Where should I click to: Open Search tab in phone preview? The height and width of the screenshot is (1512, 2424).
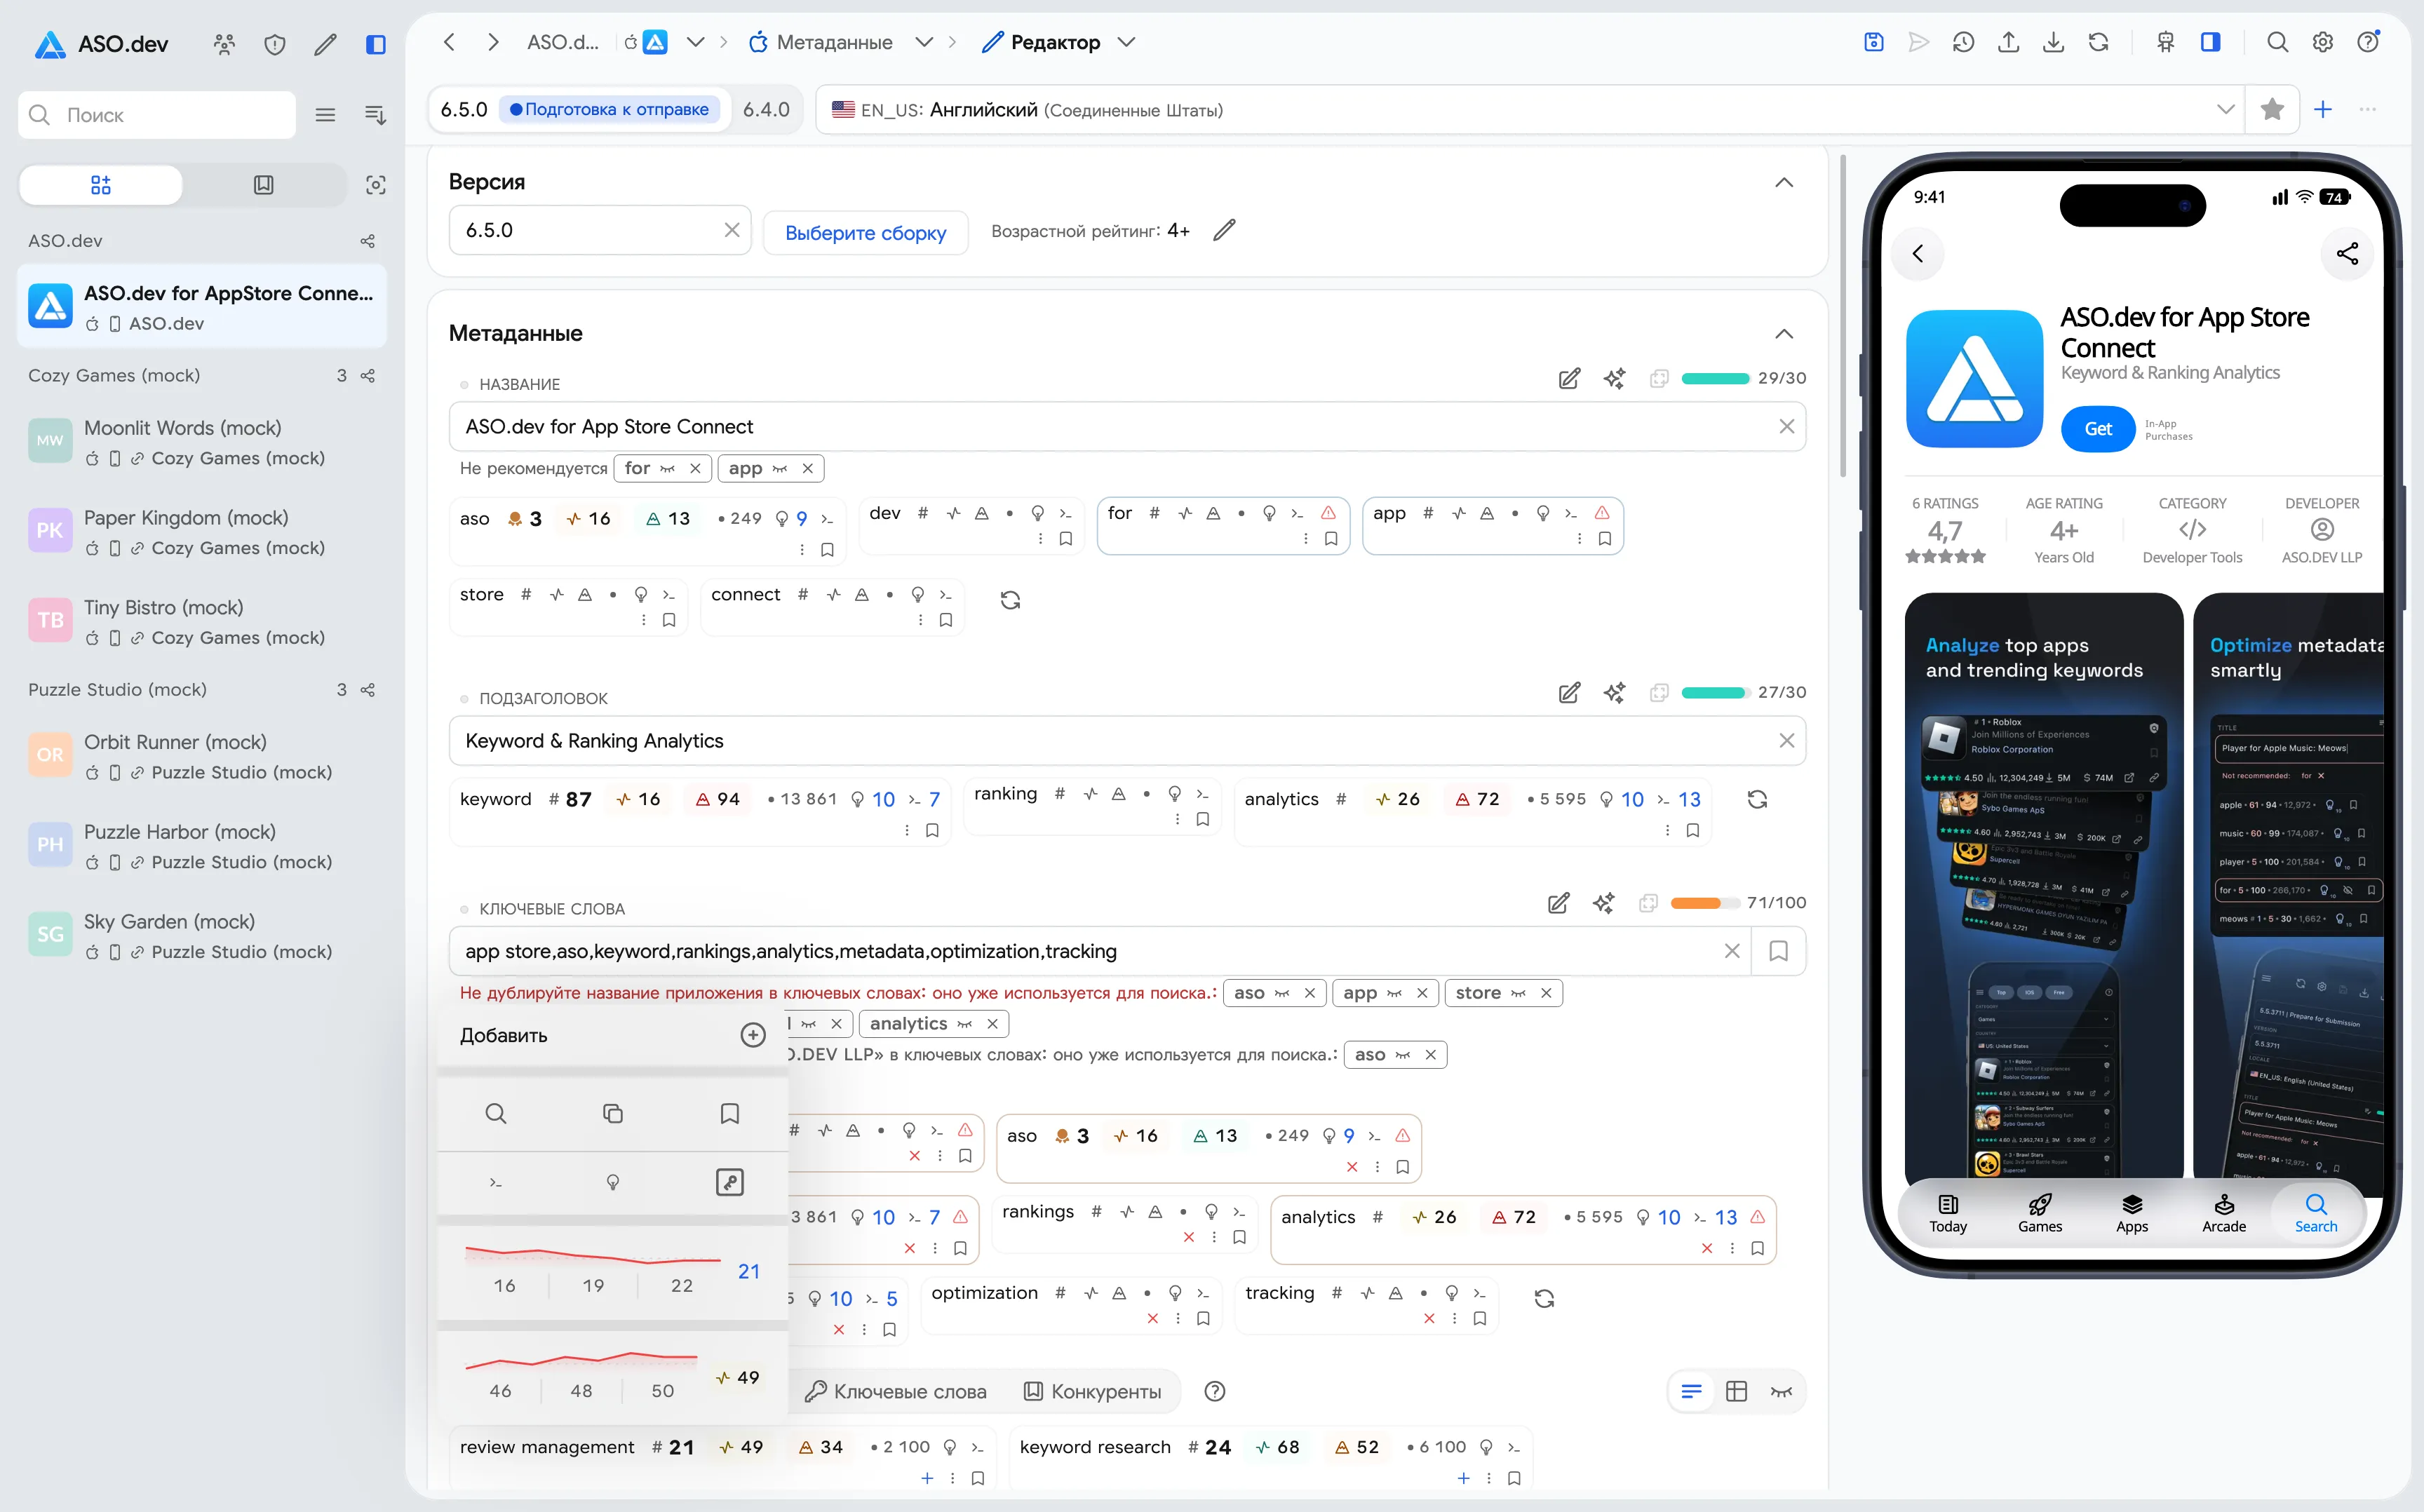tap(2315, 1213)
